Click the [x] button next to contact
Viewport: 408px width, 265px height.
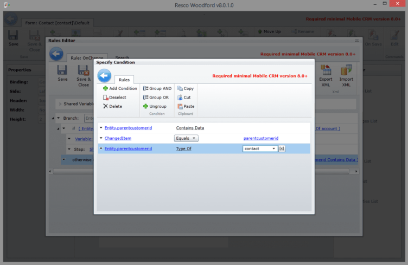click(282, 148)
